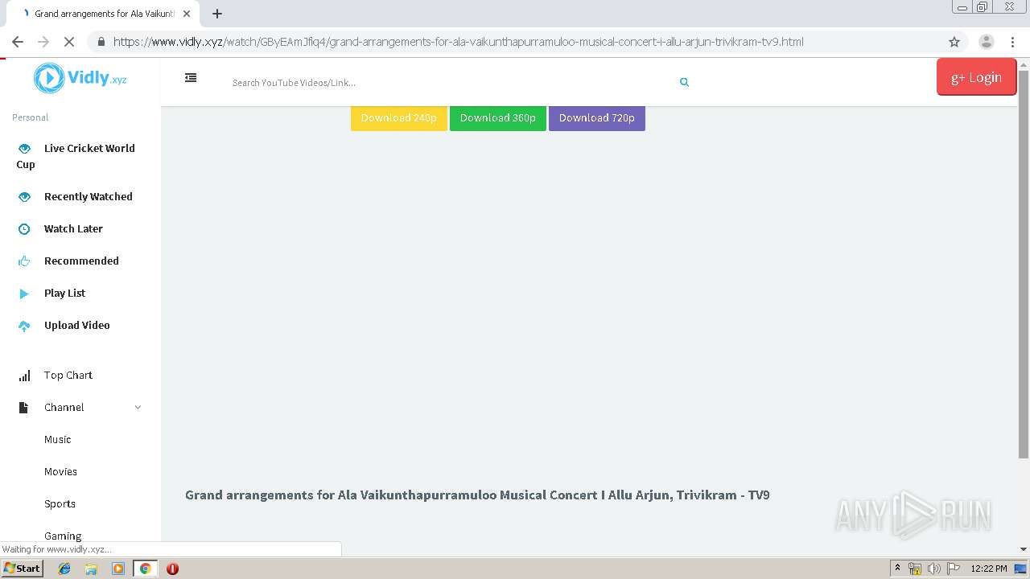The image size is (1030, 579).
Task: Click the Live Cricket World Cup eye icon
Action: coord(24,148)
